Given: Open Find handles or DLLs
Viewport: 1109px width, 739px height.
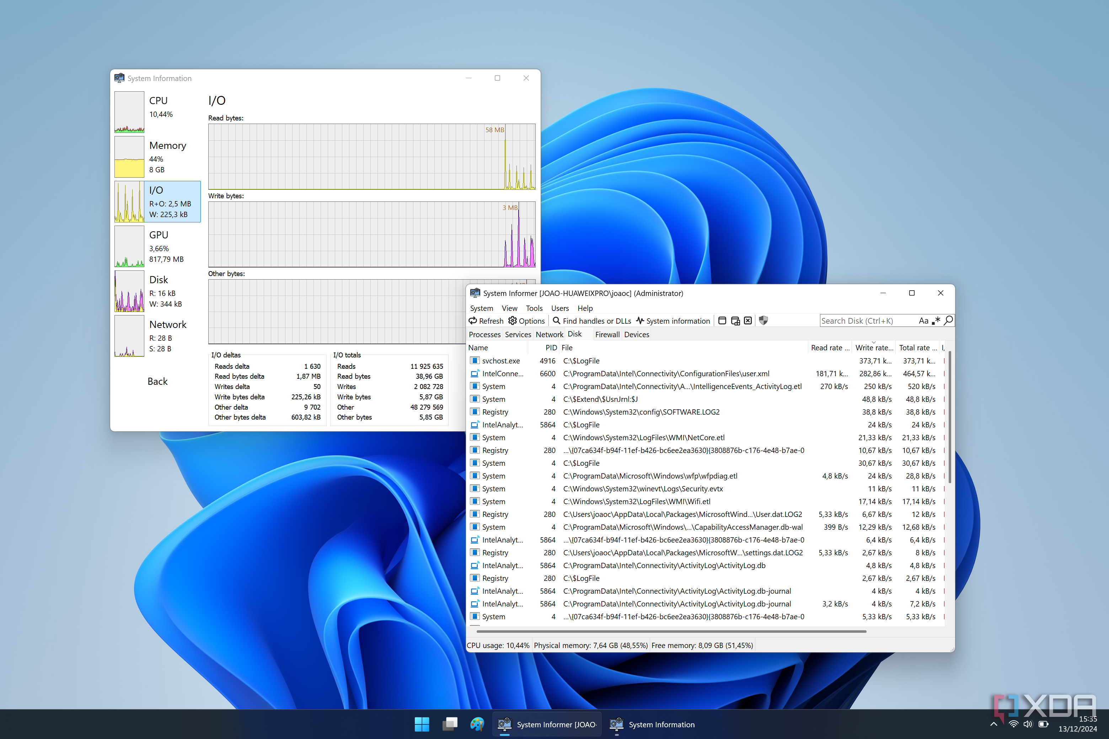Looking at the screenshot, I should [592, 321].
